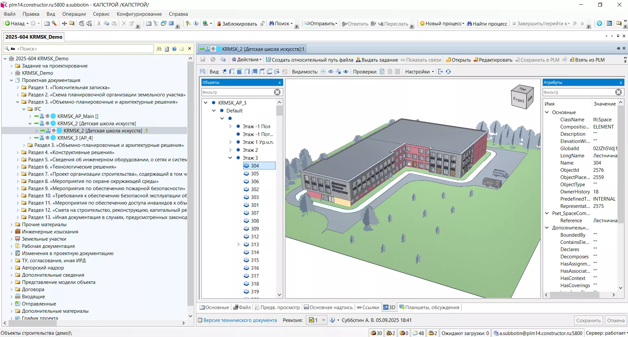Click the Версия технического документа link
Image resolution: width=628 pixels, height=337 pixels.
pyautogui.click(x=240, y=320)
